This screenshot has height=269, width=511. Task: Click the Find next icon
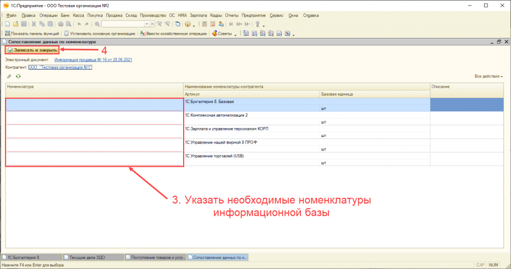coord(159,24)
